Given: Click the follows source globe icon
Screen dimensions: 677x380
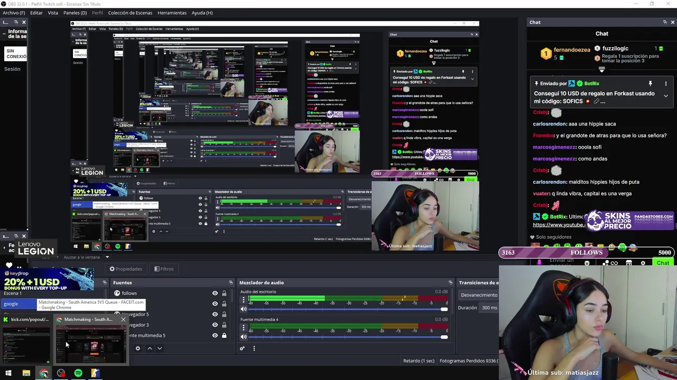Looking at the screenshot, I should click(x=117, y=293).
